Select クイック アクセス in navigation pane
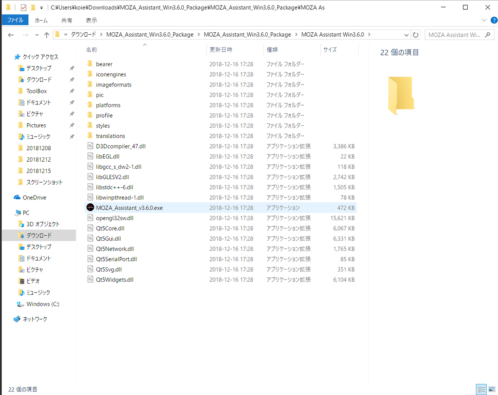 tap(40, 57)
